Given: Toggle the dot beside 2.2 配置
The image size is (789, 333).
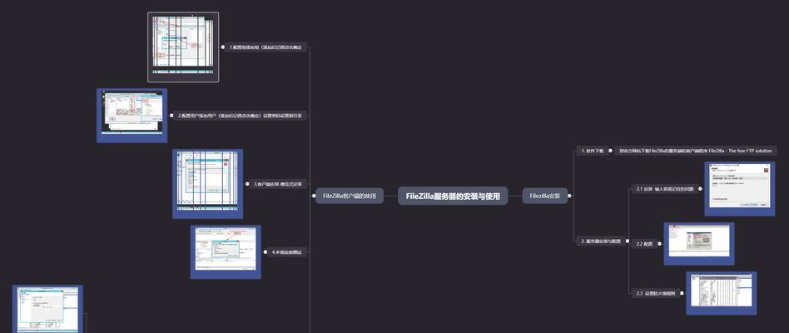Looking at the screenshot, I should point(659,244).
